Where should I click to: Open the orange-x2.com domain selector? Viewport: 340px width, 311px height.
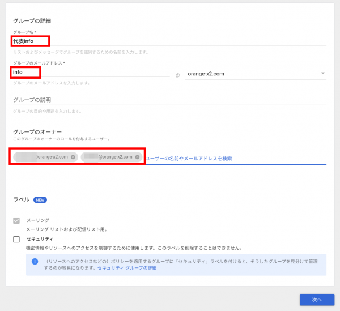pos(255,73)
